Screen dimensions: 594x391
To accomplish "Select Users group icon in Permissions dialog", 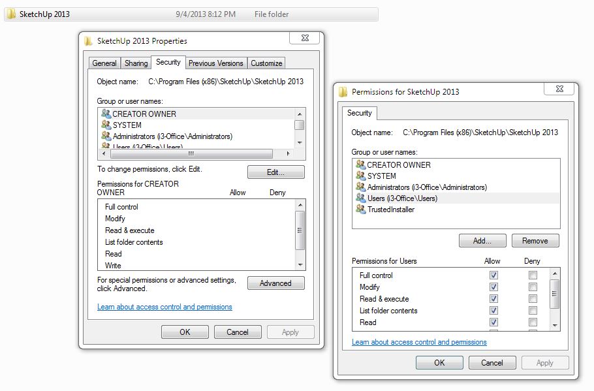I will click(x=360, y=198).
